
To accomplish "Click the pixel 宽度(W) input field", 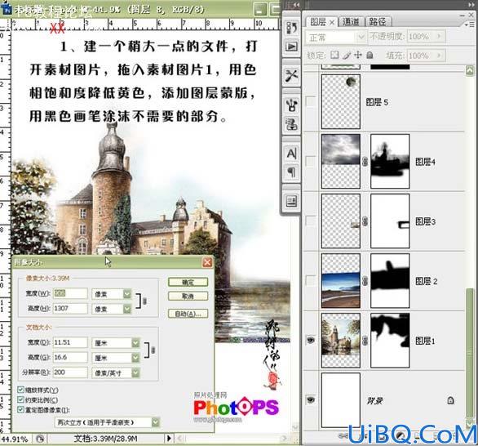I will [x=70, y=293].
